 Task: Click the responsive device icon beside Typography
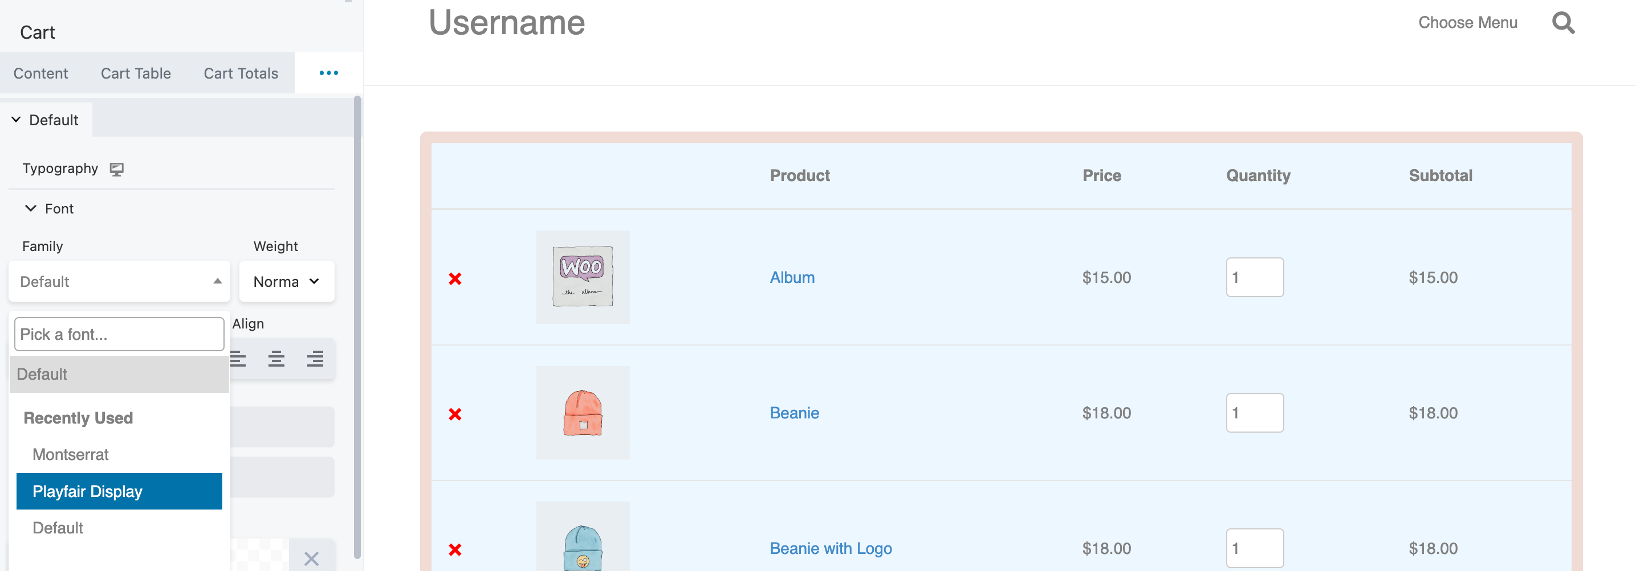(x=117, y=169)
